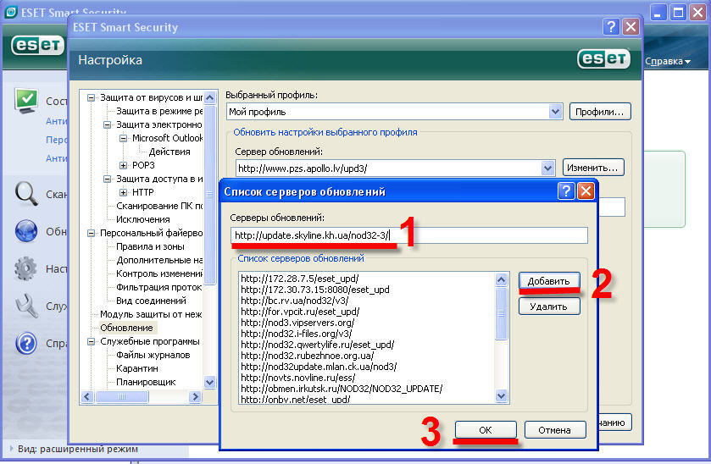Collapse the Персональный файервол tree node
This screenshot has height=464, width=711.
(x=92, y=233)
